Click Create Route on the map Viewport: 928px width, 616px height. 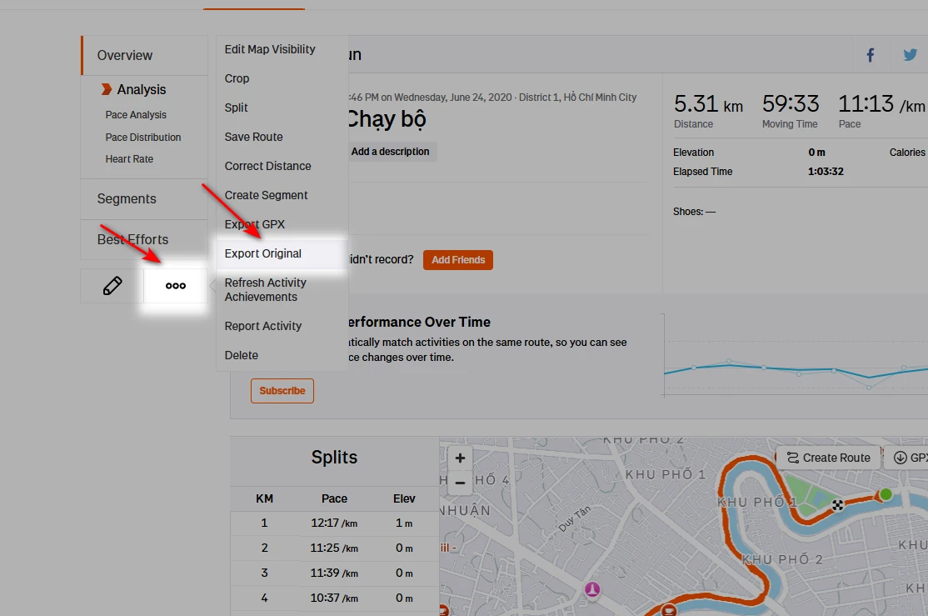click(827, 457)
